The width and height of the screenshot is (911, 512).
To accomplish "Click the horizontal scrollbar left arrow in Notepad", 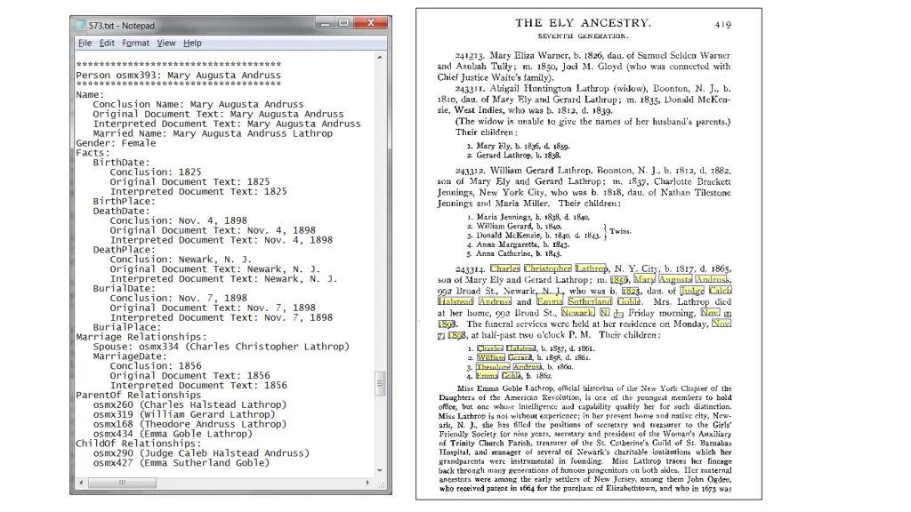I will click(x=80, y=484).
